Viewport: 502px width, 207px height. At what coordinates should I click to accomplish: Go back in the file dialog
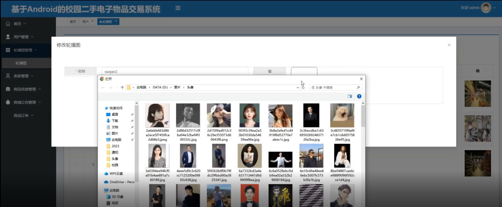[103, 88]
